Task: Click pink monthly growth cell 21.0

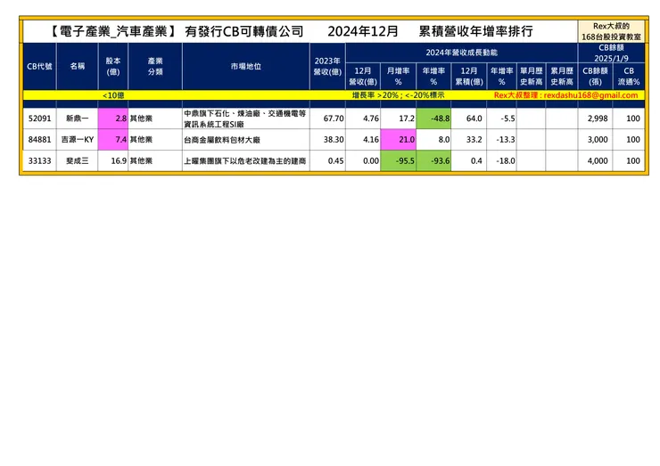Action: pyautogui.click(x=398, y=140)
